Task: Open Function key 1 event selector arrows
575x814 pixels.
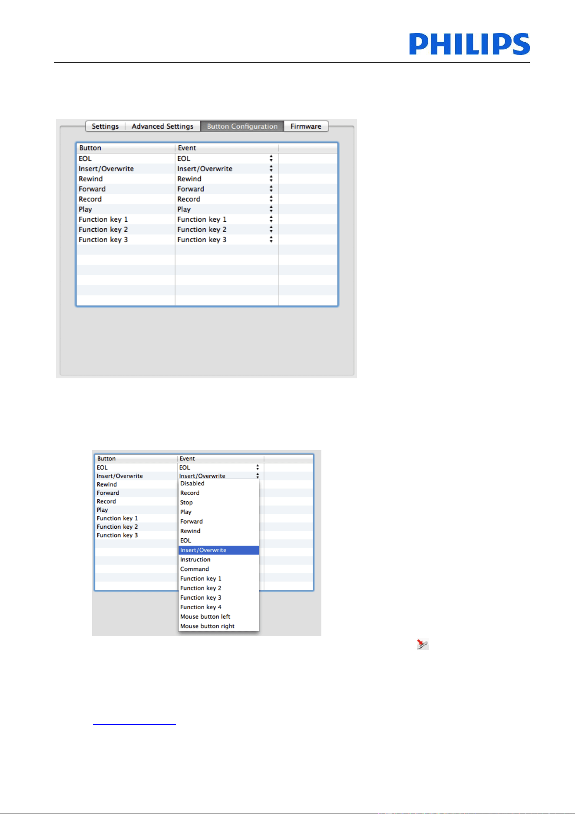Action: click(x=271, y=219)
